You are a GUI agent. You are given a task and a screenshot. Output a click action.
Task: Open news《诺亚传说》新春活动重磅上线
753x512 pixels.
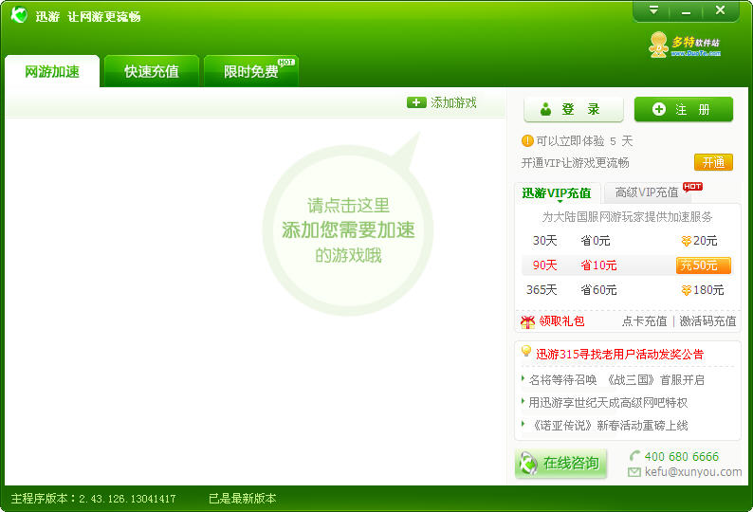(x=609, y=425)
